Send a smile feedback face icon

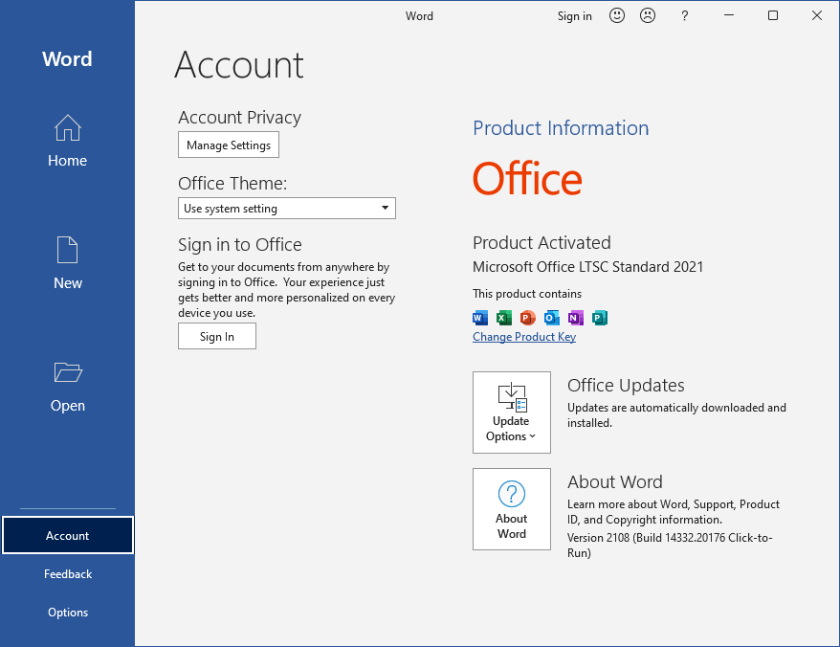pos(617,15)
